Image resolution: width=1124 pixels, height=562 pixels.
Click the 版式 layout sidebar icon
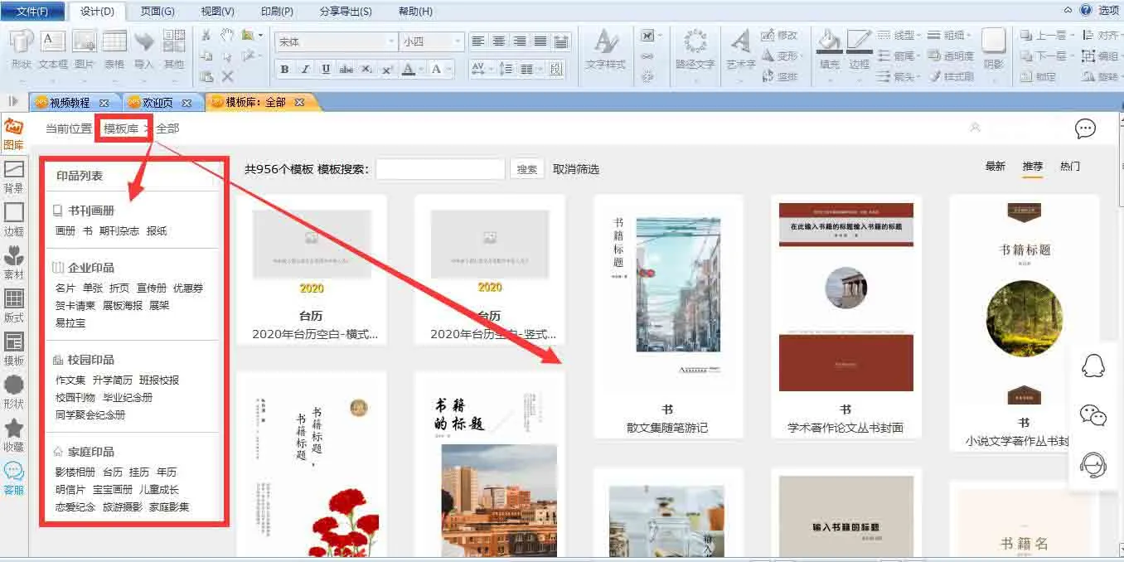point(13,305)
